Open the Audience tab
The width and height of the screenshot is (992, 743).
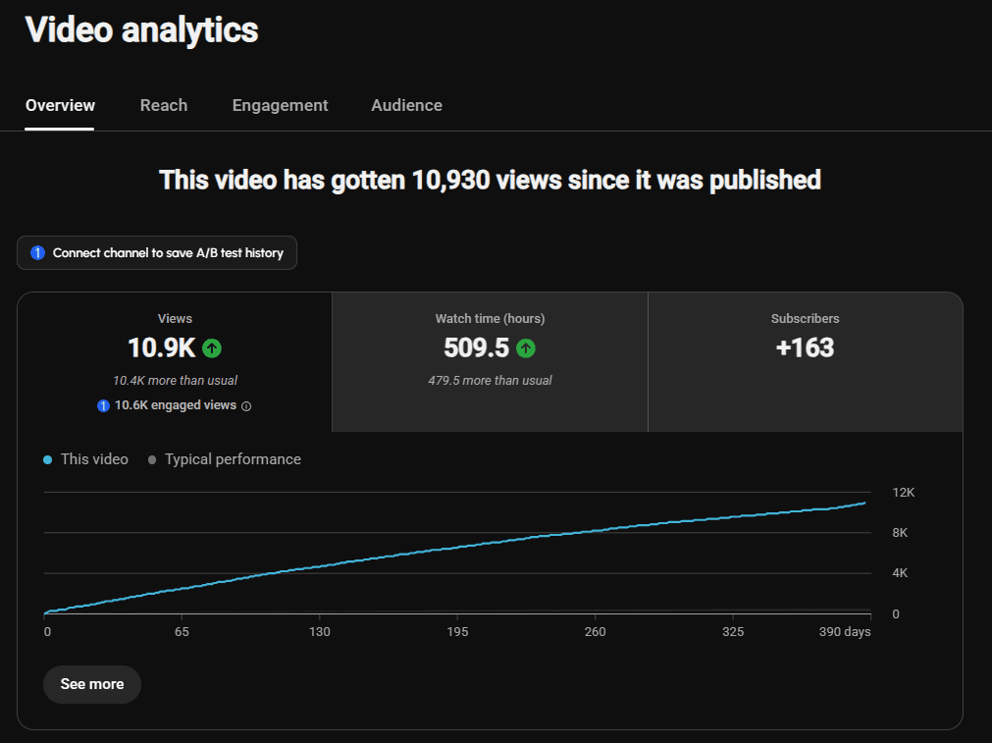pos(406,105)
